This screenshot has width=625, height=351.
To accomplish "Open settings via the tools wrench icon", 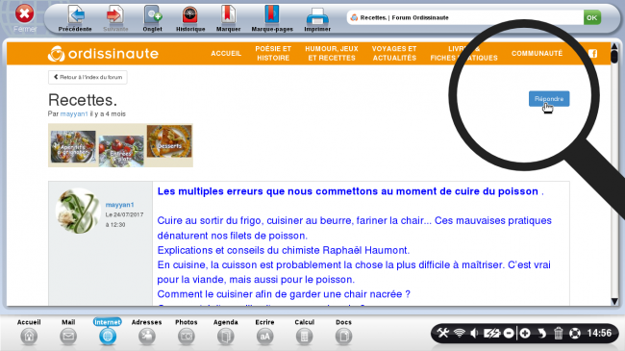I will 443,333.
